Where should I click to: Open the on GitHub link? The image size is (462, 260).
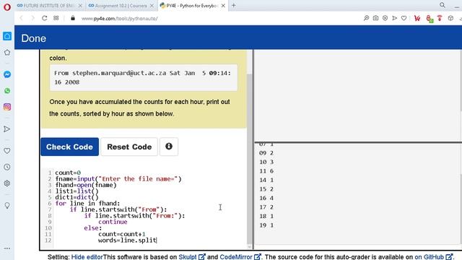click(x=433, y=257)
